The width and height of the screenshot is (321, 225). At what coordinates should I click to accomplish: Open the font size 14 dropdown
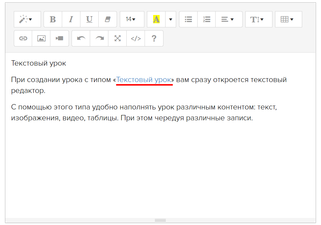132,19
